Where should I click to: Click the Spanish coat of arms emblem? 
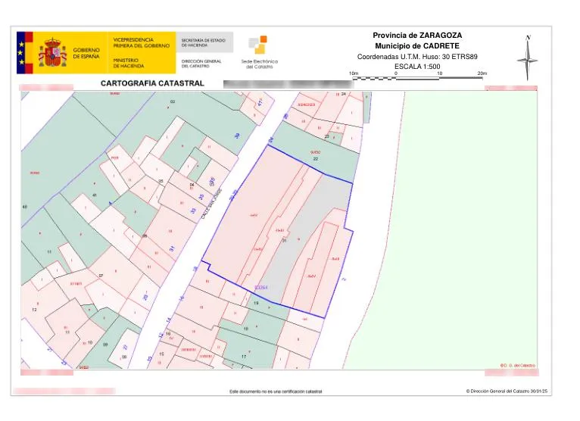coord(52,52)
